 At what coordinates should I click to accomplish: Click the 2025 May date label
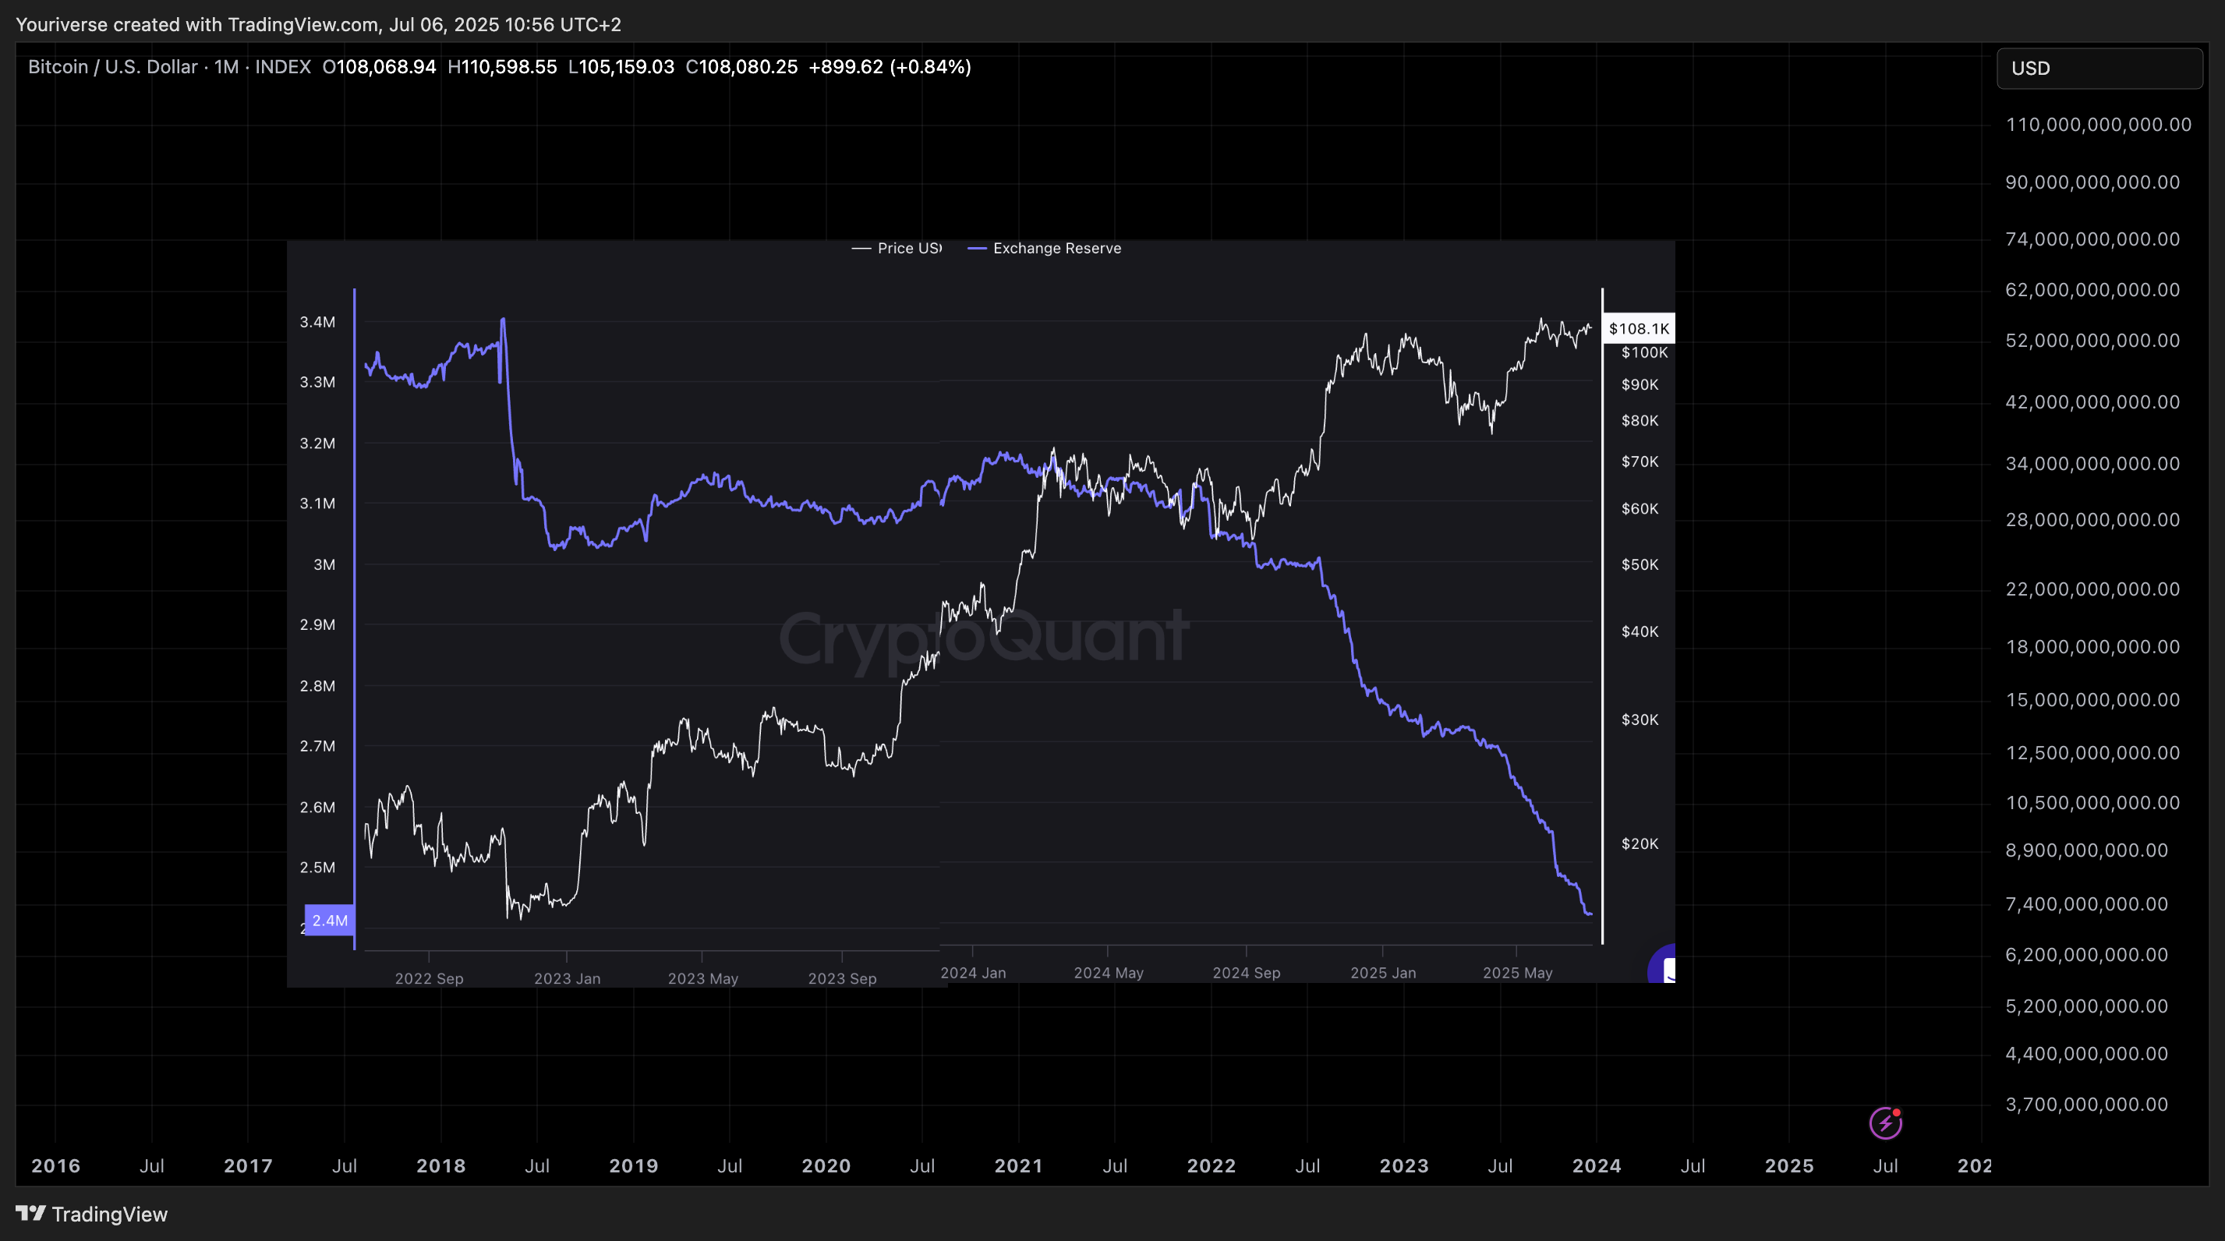pyautogui.click(x=1518, y=972)
